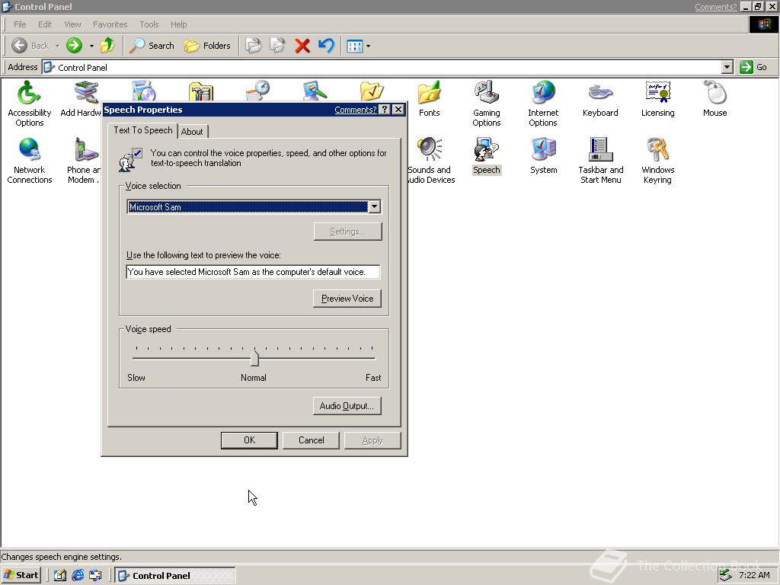Go up one folder level
This screenshot has height=585, width=780.
point(107,46)
